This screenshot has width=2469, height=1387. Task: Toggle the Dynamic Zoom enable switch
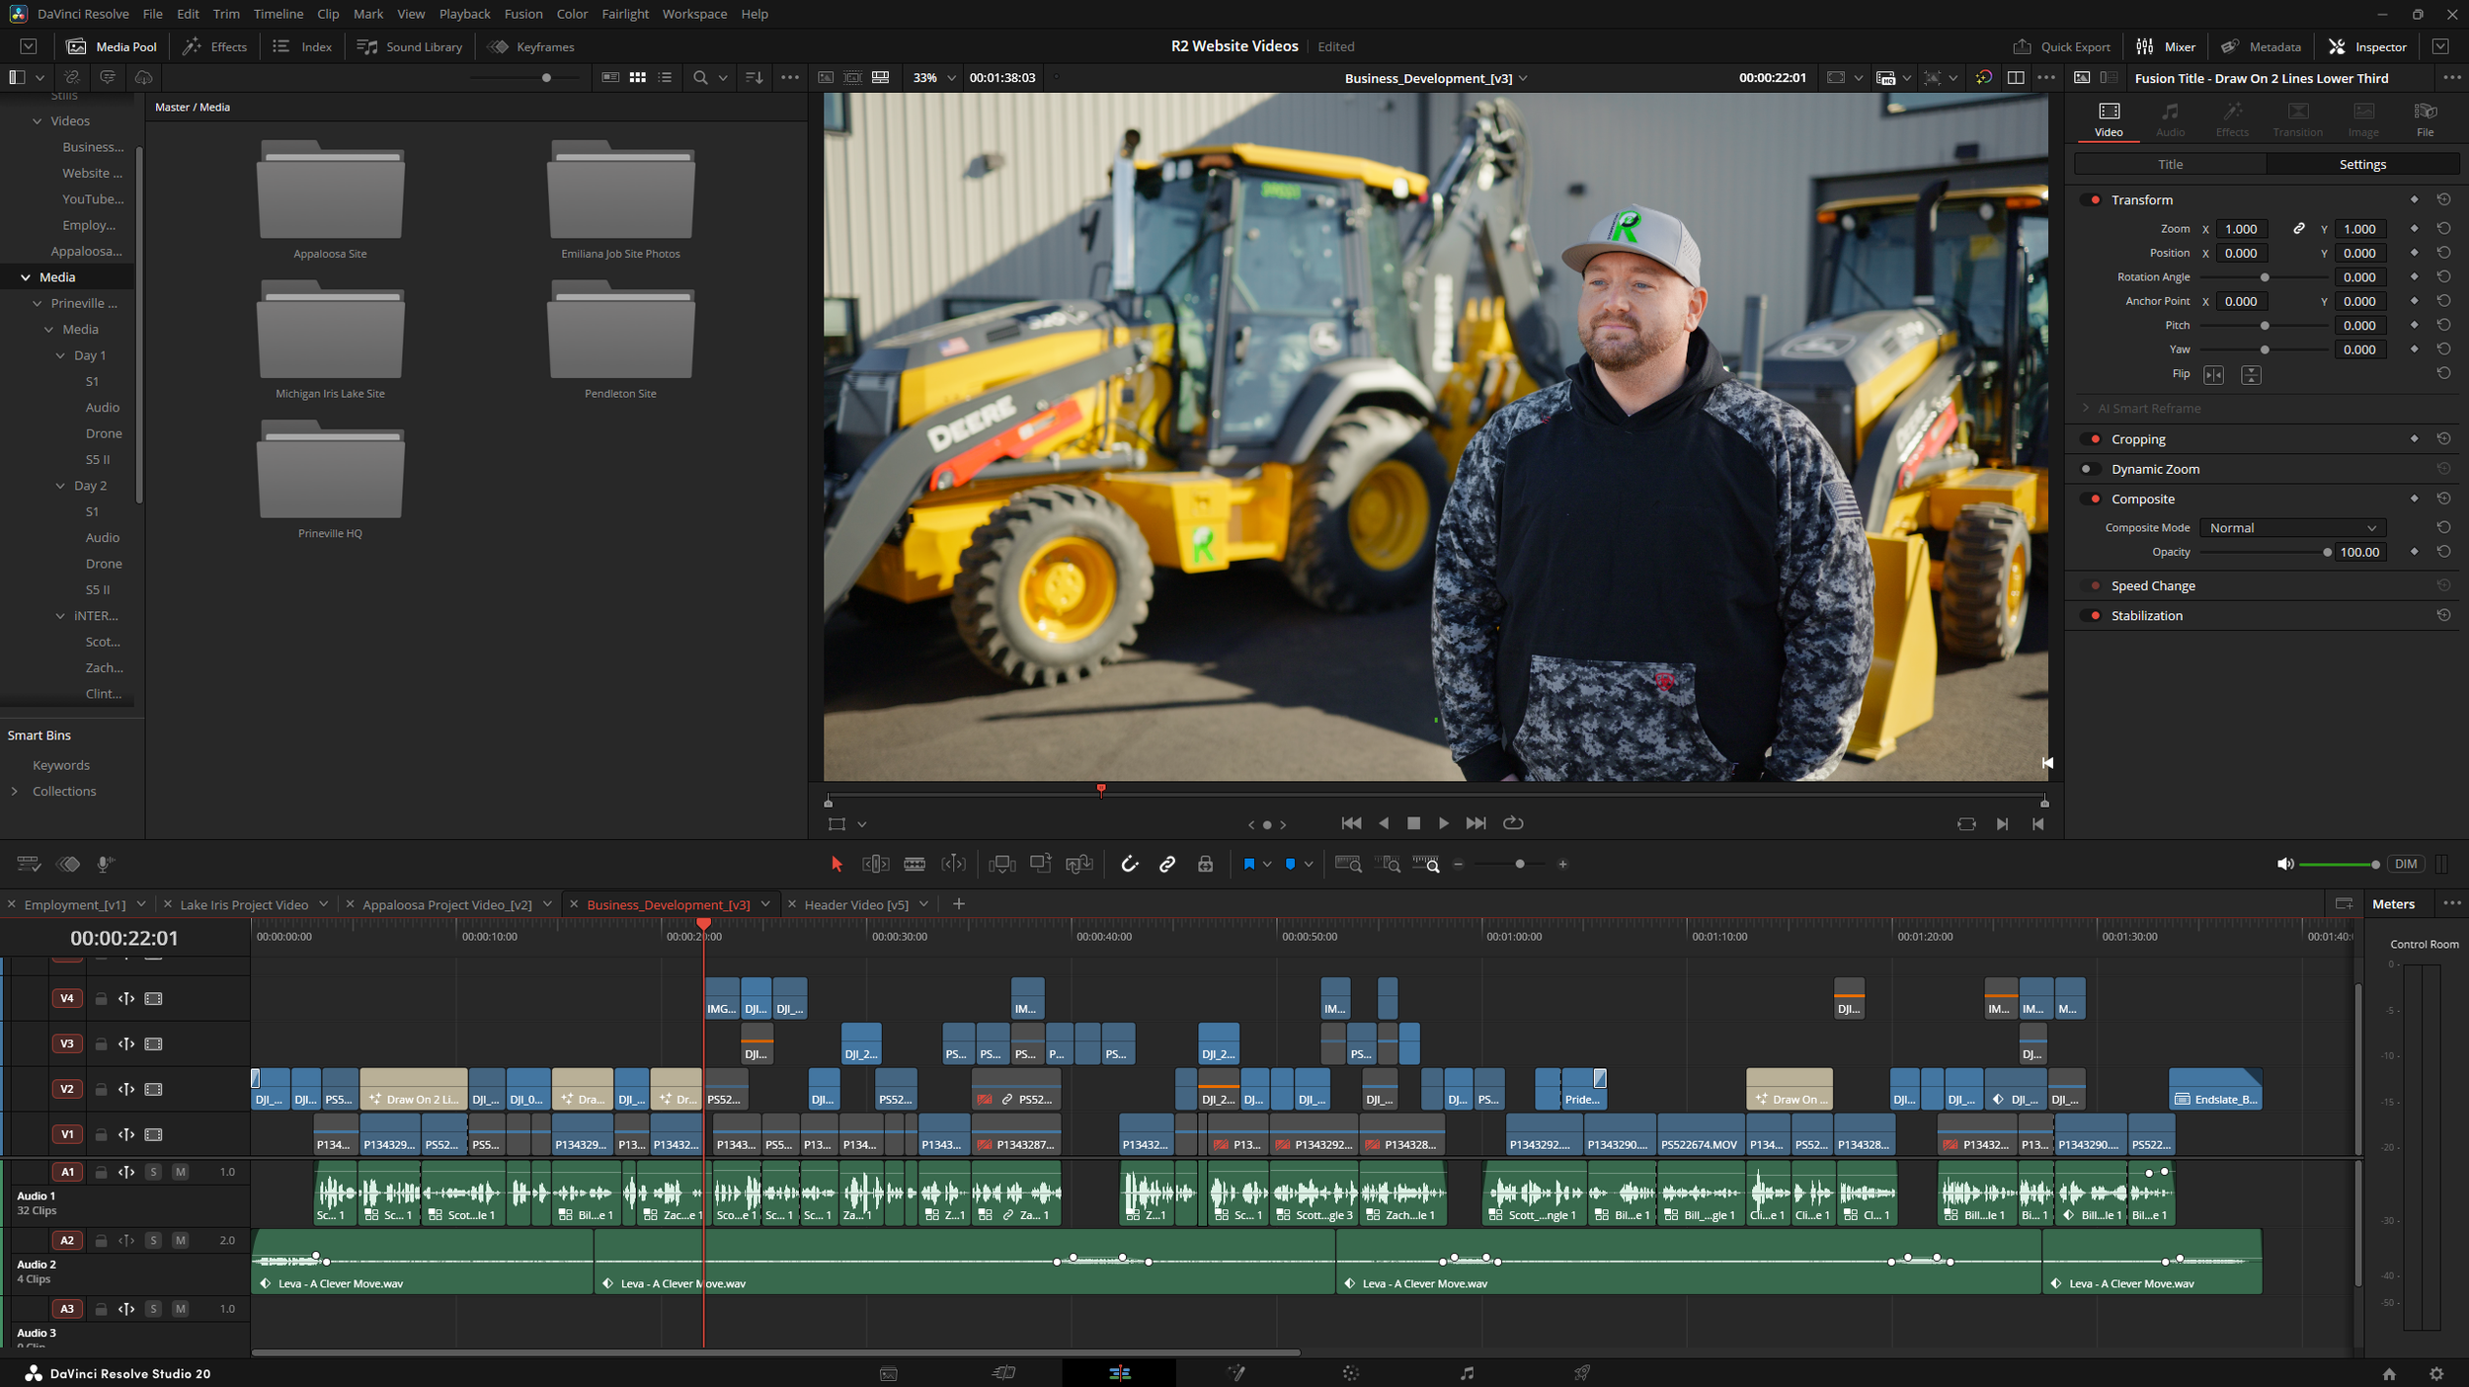point(2089,469)
